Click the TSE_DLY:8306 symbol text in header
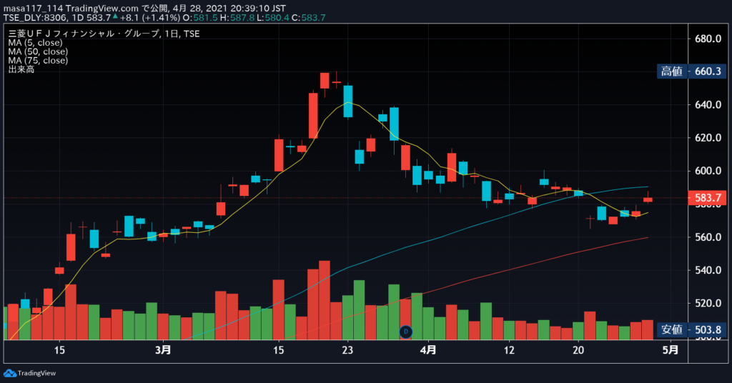732x383 pixels. point(35,18)
